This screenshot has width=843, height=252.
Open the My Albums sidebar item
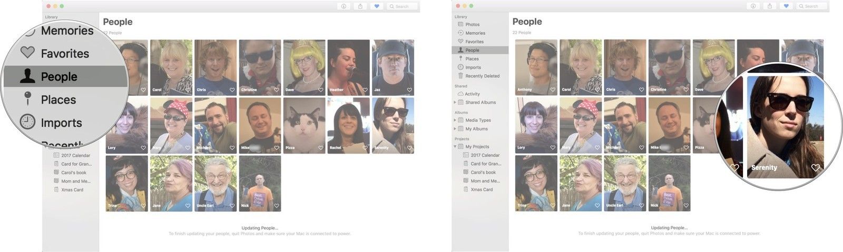point(476,129)
